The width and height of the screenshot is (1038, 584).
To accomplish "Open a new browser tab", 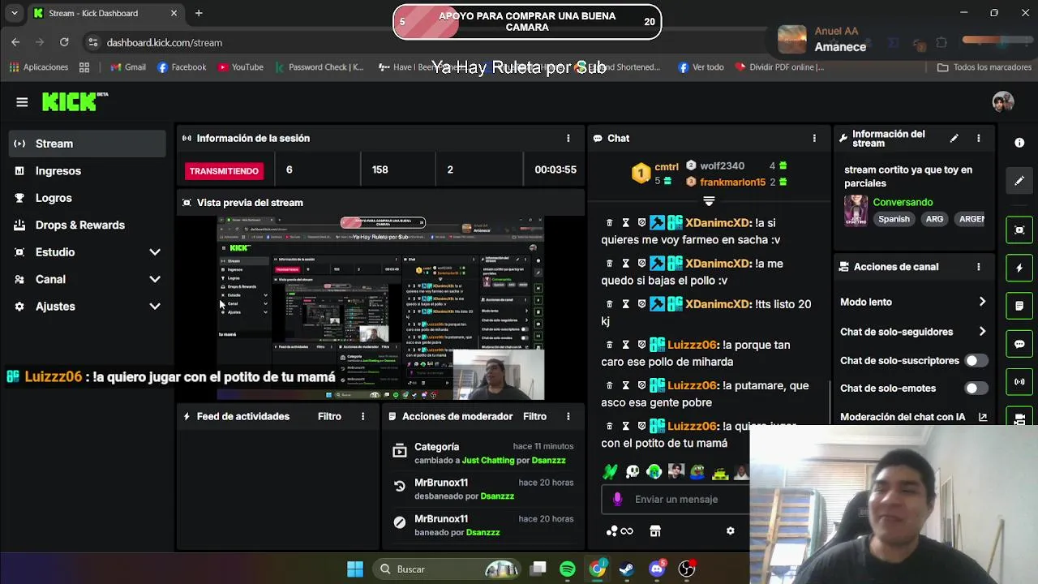I will click(199, 13).
